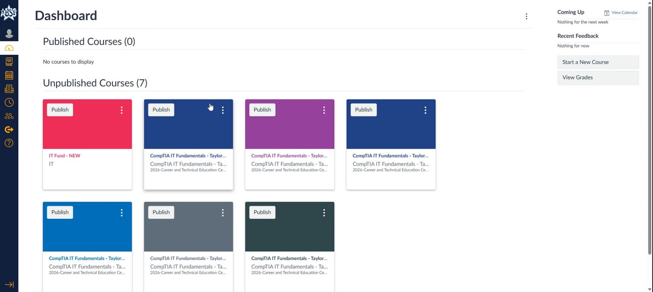The image size is (653, 292).
Task: Click the '2026-Career and Technical Education' term on gray card
Action: (x=188, y=273)
